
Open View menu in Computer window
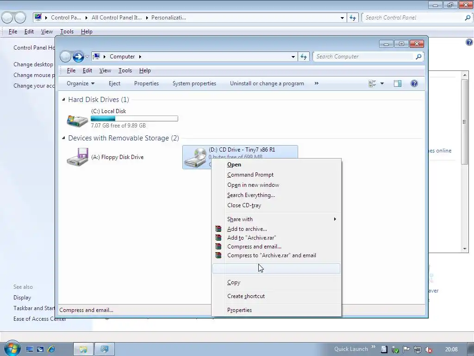coord(105,70)
